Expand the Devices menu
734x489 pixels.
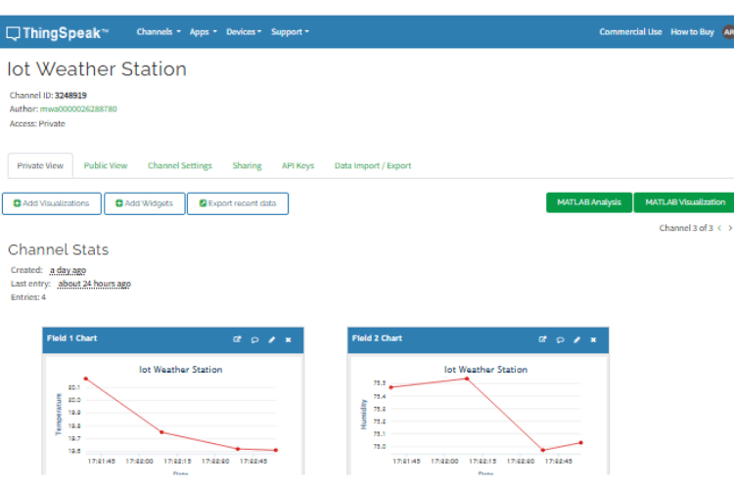point(244,32)
